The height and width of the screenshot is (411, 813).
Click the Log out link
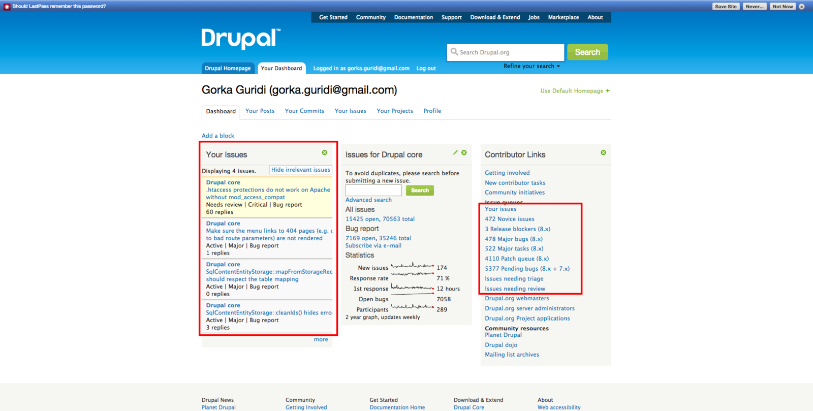426,69
